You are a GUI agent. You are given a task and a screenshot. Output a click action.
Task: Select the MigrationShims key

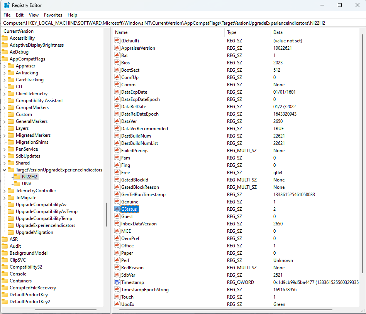pos(32,142)
